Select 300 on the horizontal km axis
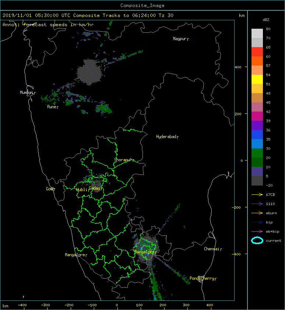This screenshot has width=285, height=310. (x=186, y=305)
